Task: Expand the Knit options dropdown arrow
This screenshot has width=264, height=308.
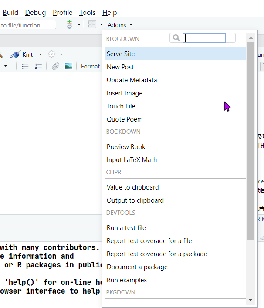Action: (x=41, y=54)
